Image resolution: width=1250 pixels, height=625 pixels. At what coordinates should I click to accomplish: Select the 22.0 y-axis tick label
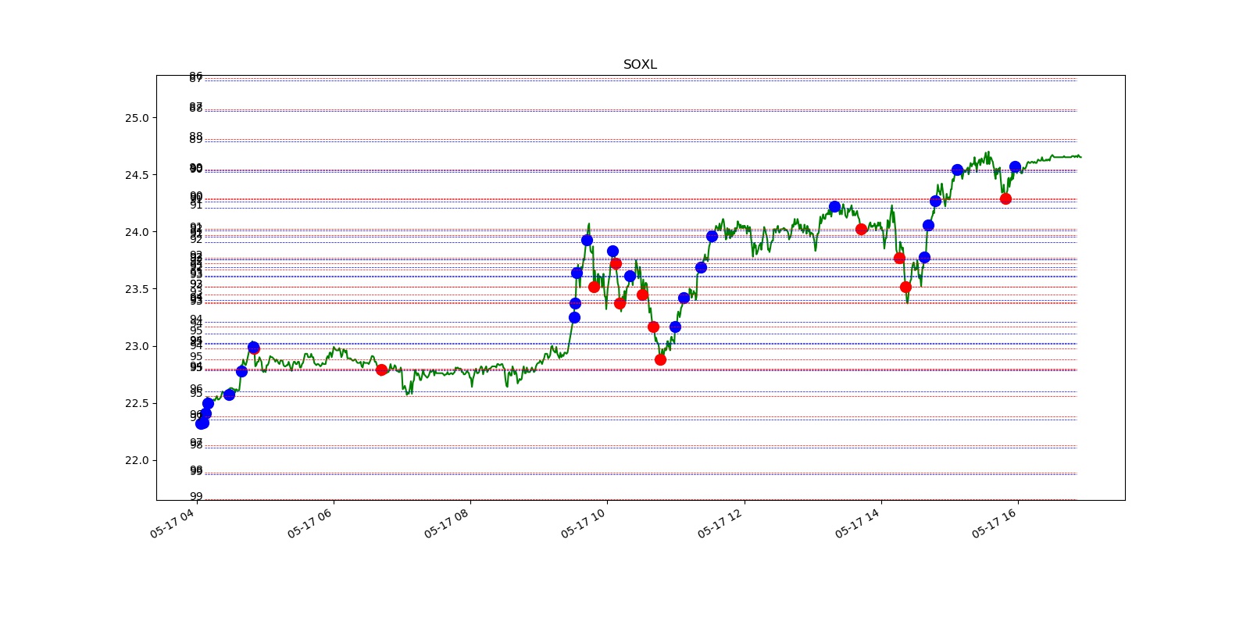point(137,460)
